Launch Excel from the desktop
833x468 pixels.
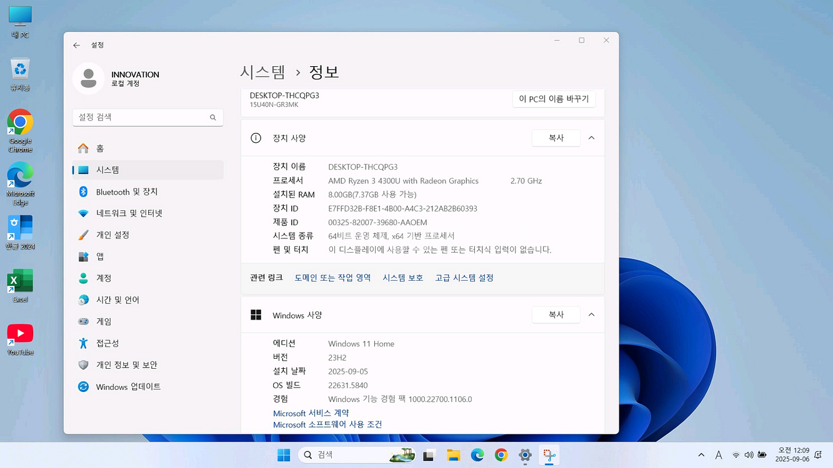pos(19,279)
